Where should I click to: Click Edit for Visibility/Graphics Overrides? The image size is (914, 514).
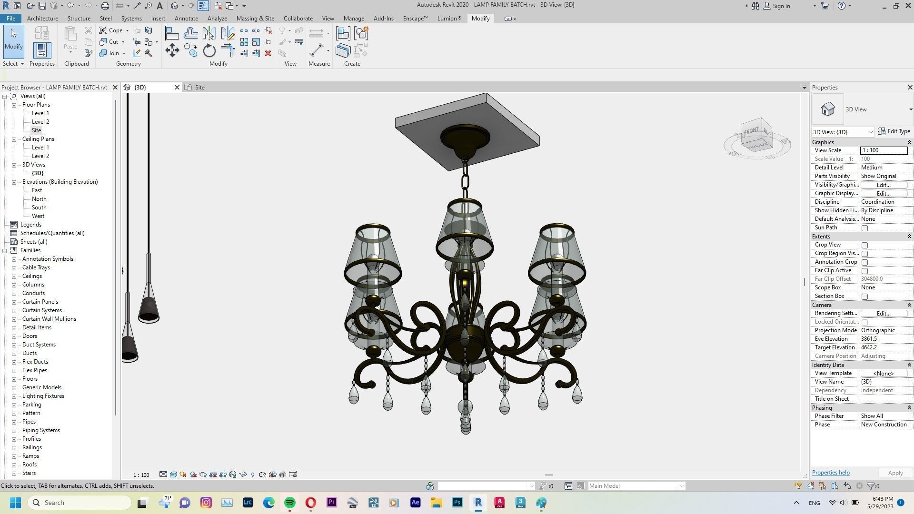point(884,185)
